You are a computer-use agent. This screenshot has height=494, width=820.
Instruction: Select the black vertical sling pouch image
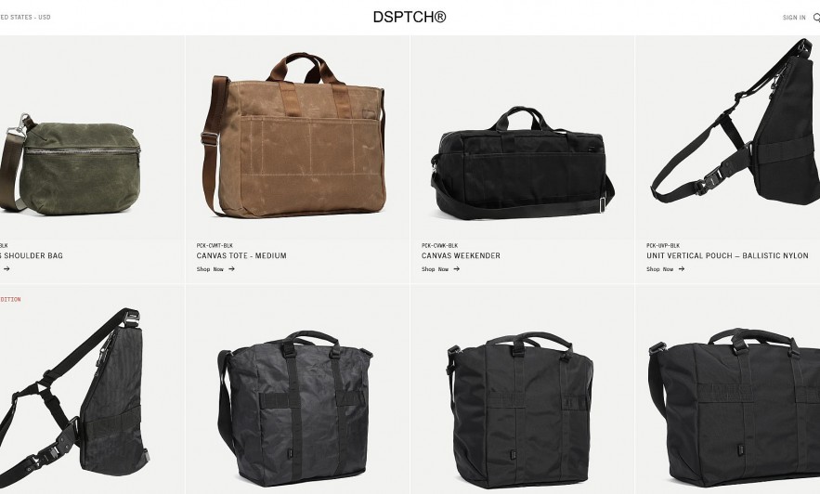pos(735,122)
